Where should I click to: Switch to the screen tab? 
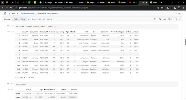click(154, 2)
